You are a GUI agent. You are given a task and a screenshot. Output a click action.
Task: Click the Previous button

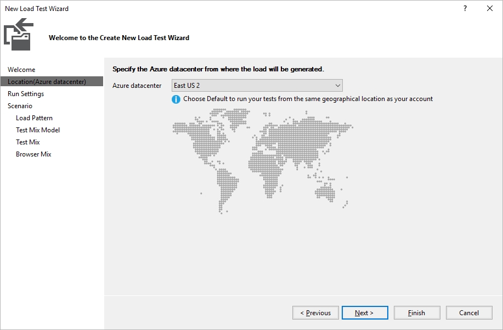pyautogui.click(x=315, y=312)
